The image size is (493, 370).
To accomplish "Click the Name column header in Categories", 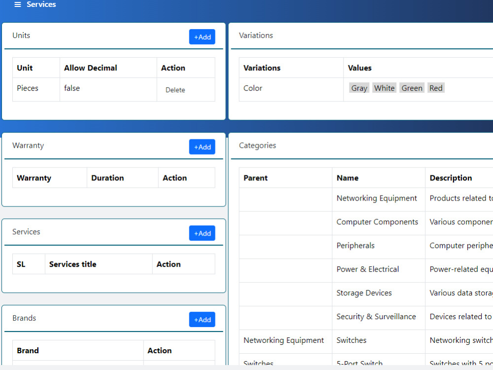I will pyautogui.click(x=379, y=178).
